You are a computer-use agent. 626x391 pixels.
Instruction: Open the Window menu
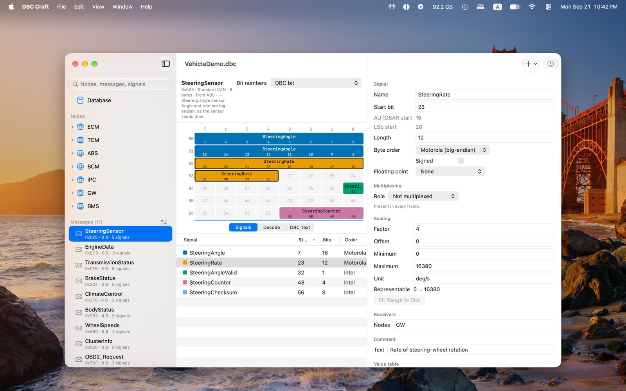tap(122, 7)
